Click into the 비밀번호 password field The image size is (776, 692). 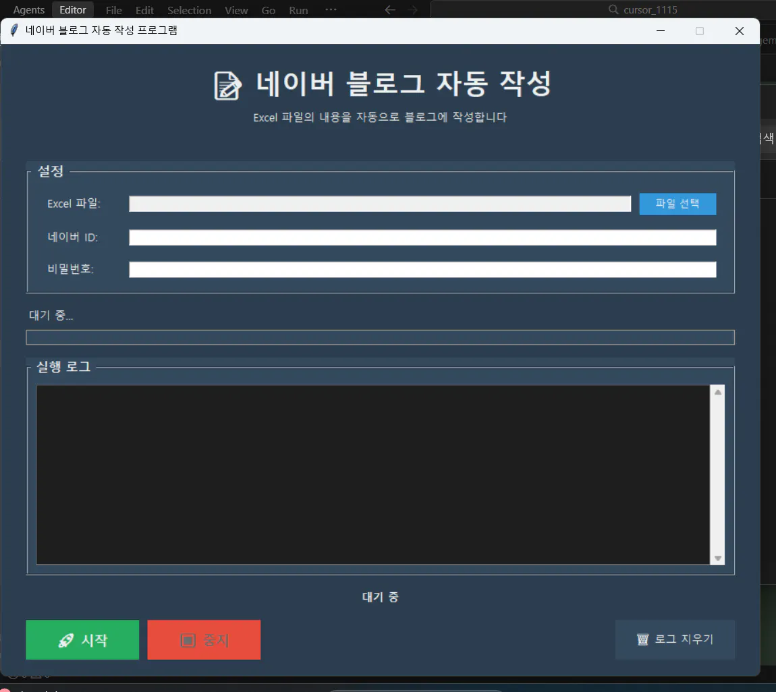coord(422,270)
